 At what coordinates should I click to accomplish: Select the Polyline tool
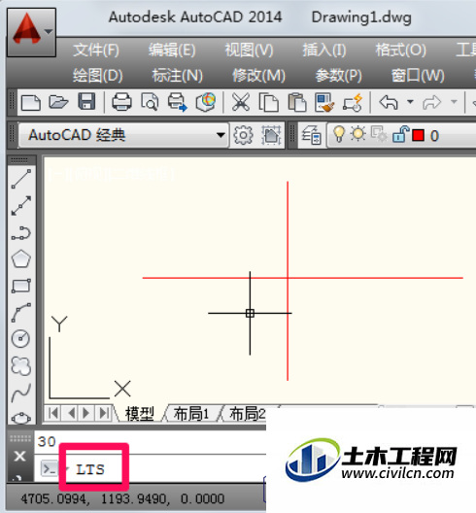(x=21, y=233)
